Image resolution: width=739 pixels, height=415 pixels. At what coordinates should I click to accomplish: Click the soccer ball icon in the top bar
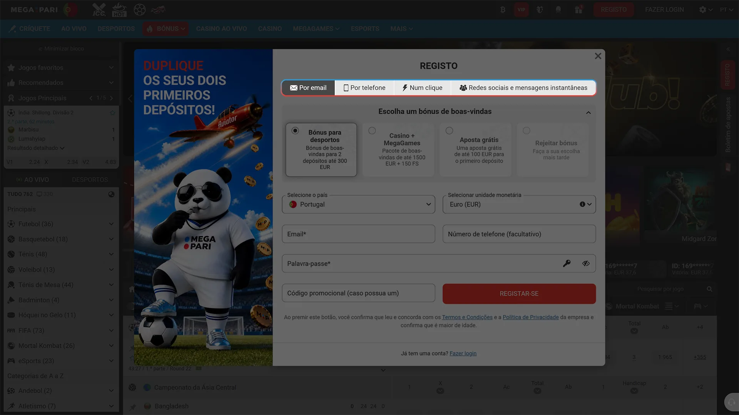coord(139,10)
